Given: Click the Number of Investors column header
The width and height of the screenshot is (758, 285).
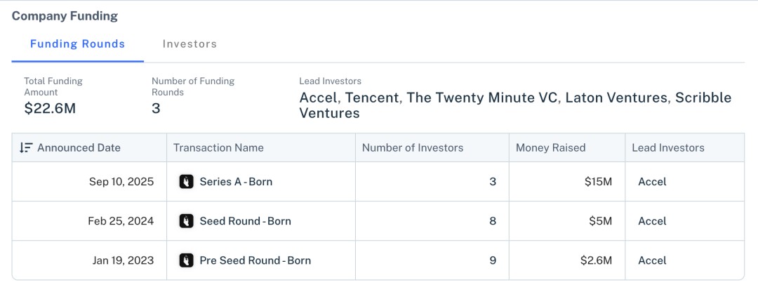Looking at the screenshot, I should point(413,147).
